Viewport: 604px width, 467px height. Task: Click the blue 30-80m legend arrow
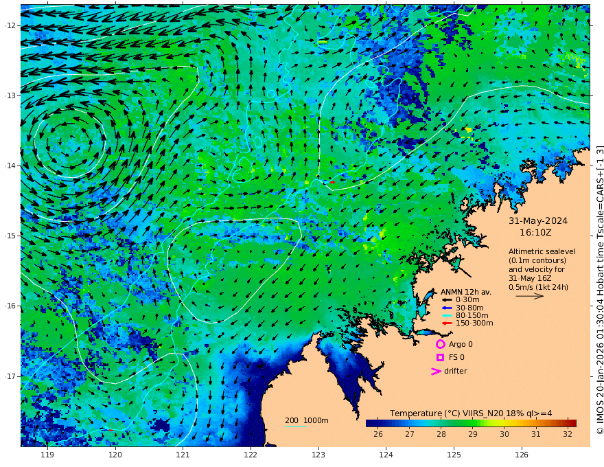(x=447, y=308)
